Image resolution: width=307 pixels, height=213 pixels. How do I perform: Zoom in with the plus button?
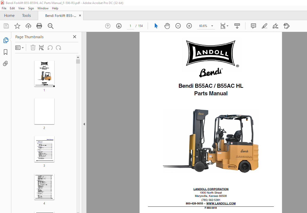(189, 26)
